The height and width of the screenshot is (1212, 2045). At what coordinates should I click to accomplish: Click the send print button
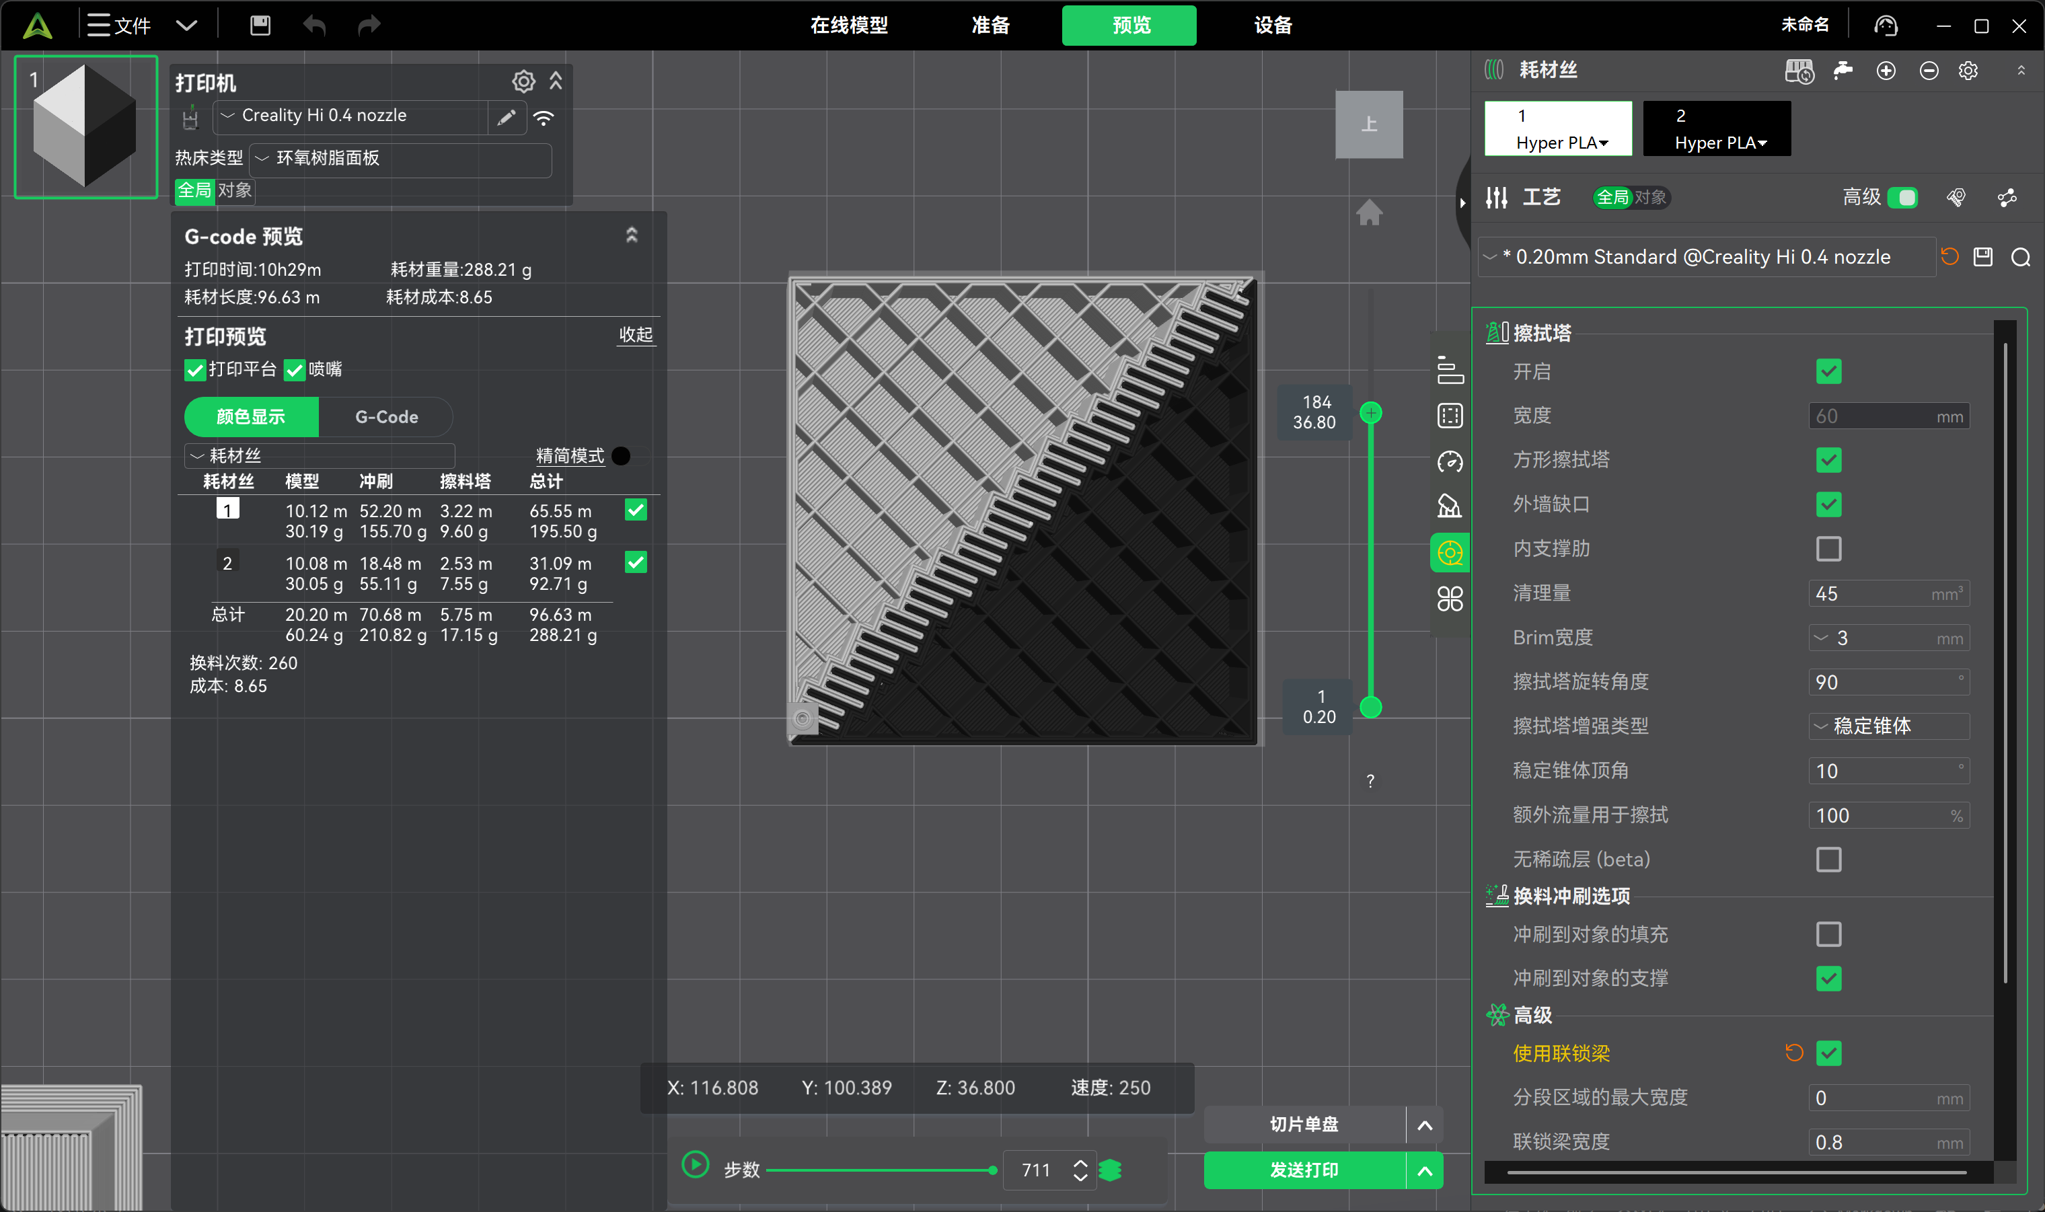coord(1304,1170)
